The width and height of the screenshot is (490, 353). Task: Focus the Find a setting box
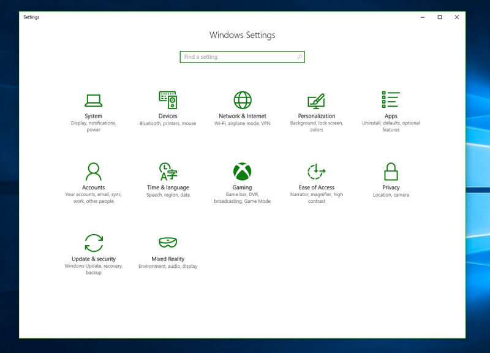coord(242,57)
